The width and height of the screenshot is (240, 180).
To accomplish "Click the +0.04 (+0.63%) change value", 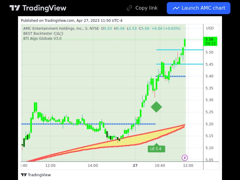I will pyautogui.click(x=166, y=28).
